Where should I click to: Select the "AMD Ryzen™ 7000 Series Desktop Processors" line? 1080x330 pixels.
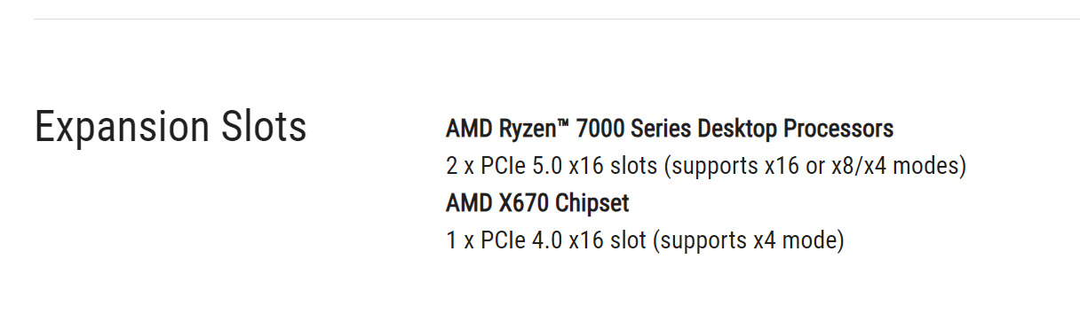670,129
